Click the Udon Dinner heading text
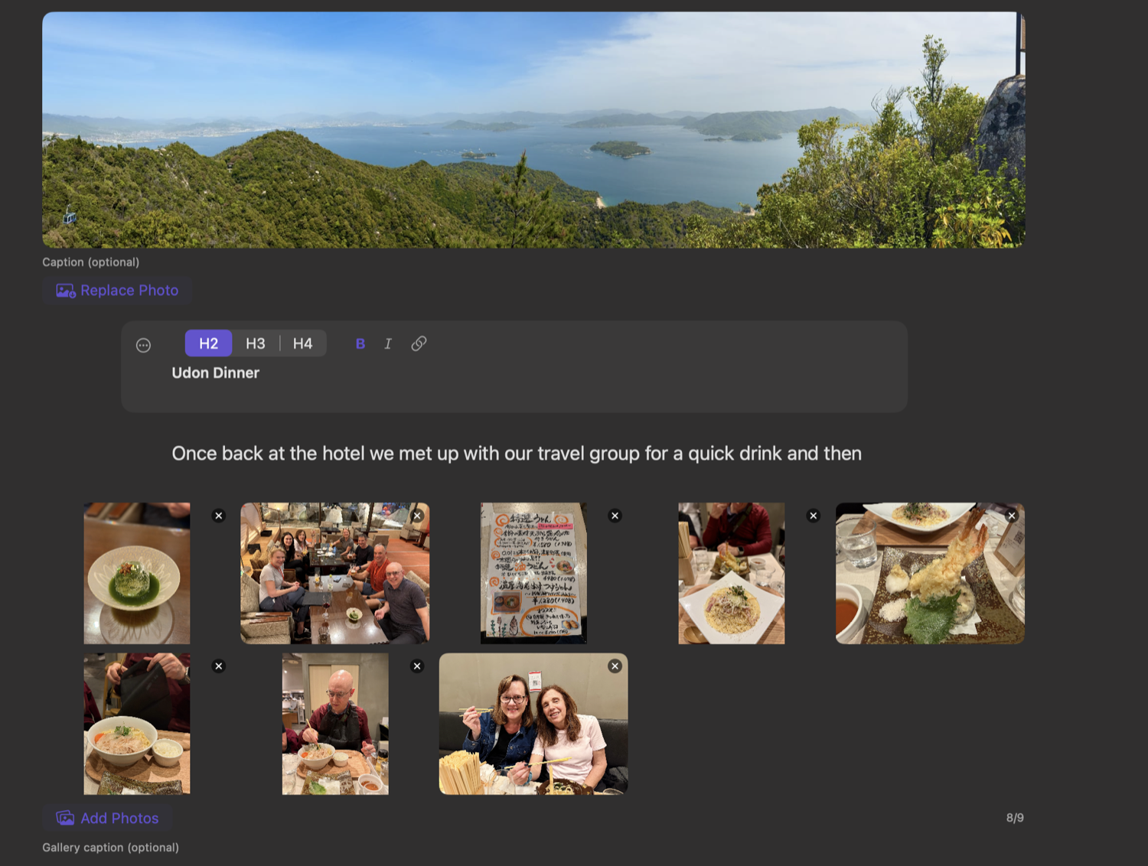Viewport: 1148px width, 866px height. (x=216, y=373)
